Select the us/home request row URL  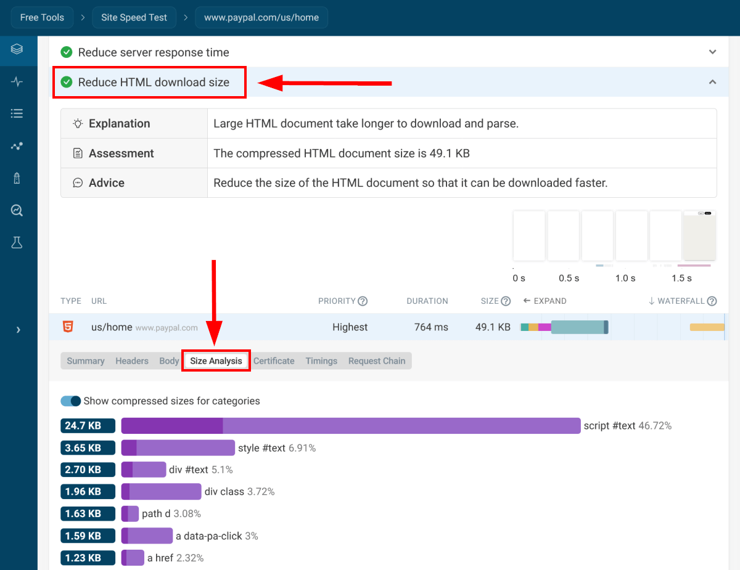click(x=112, y=327)
